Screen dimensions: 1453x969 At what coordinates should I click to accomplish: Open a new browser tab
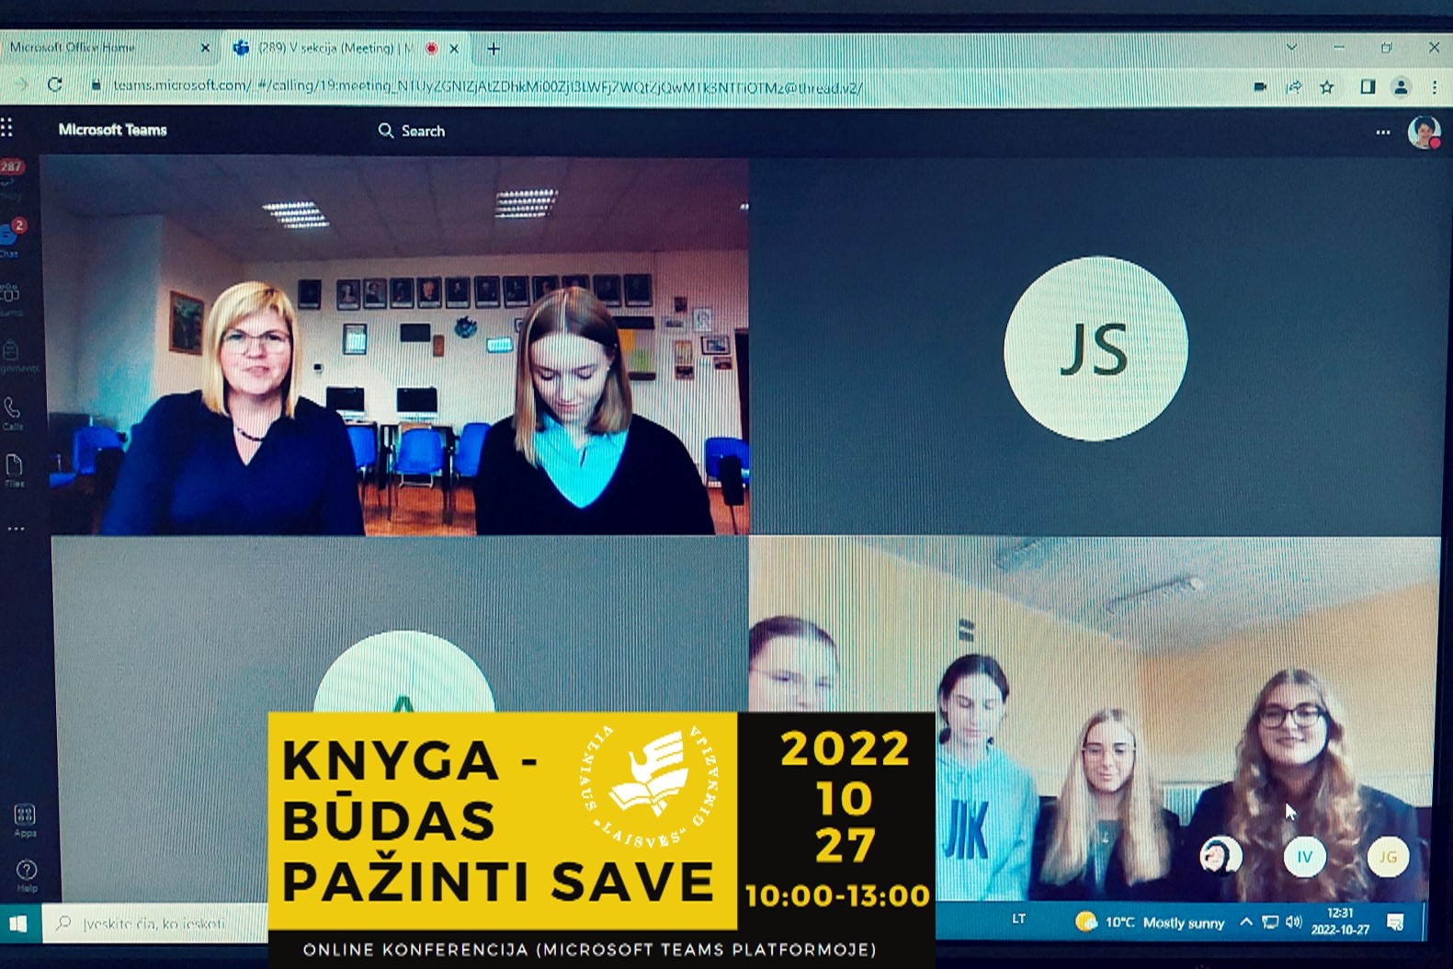tap(494, 49)
